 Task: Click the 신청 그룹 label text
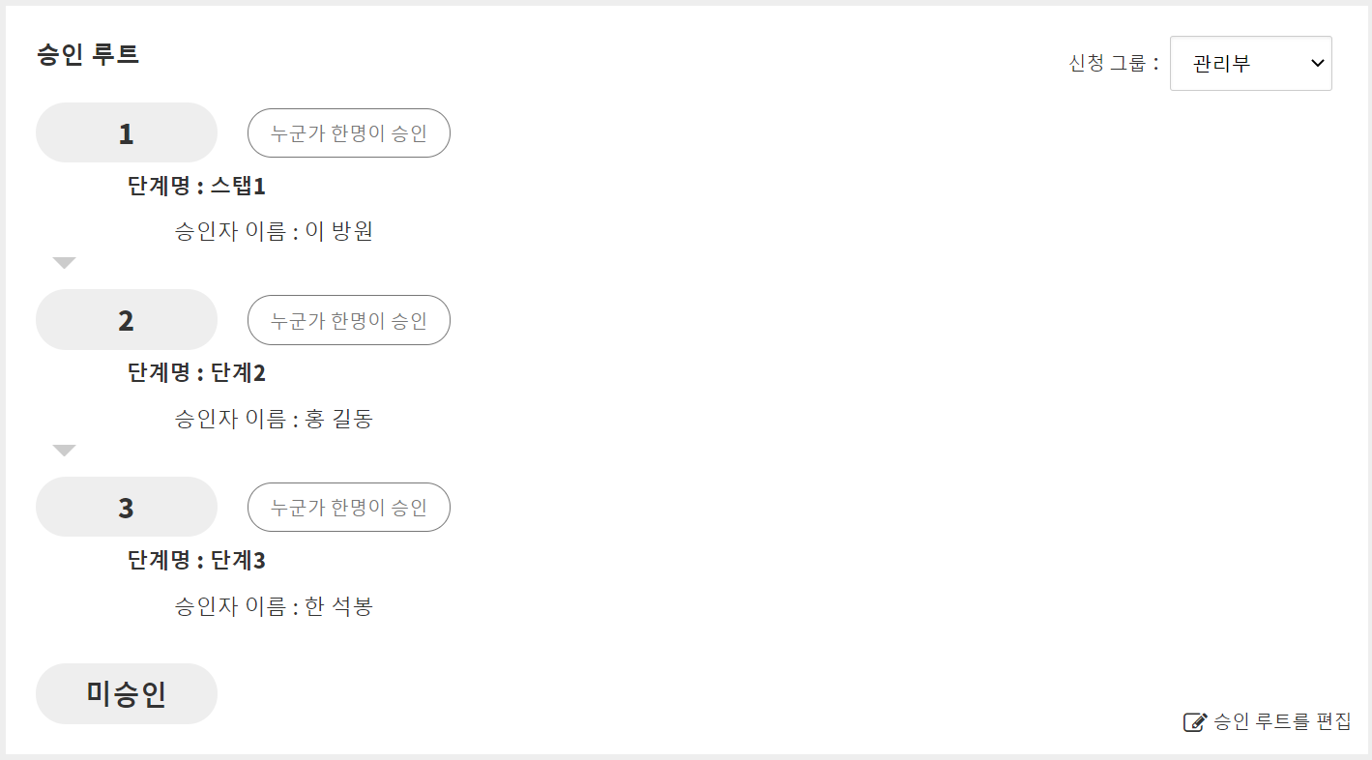point(1113,64)
